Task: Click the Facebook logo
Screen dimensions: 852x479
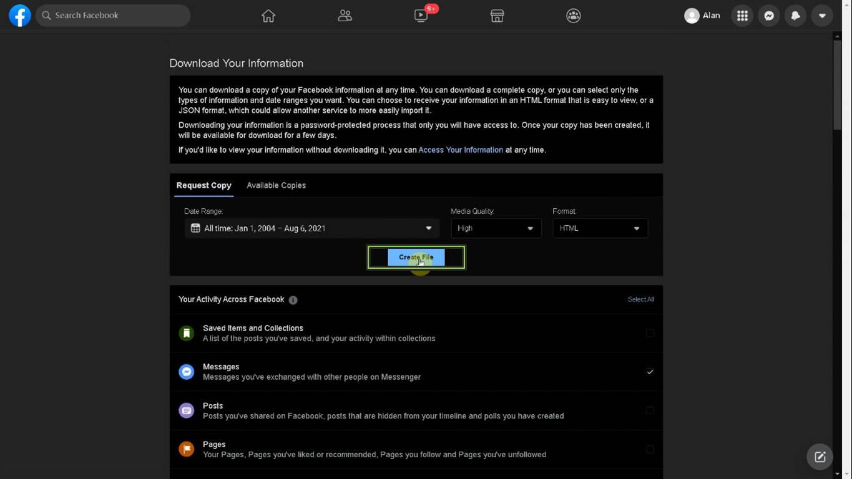Action: (x=20, y=16)
